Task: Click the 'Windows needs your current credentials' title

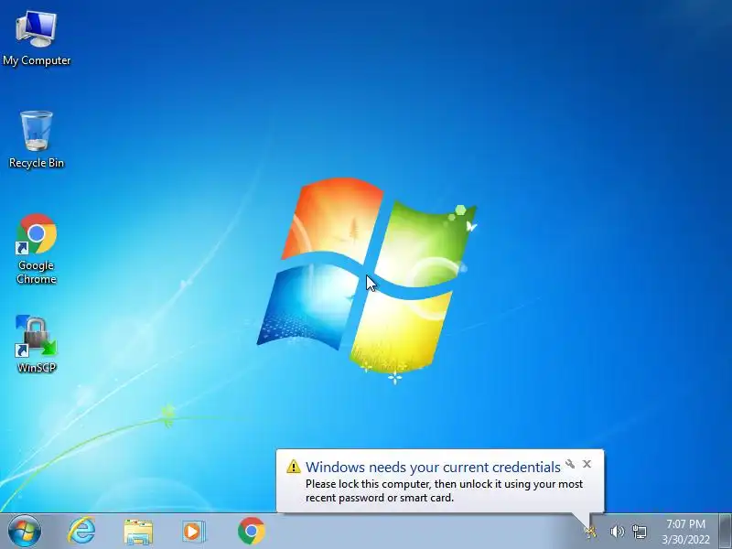Action: coord(433,467)
